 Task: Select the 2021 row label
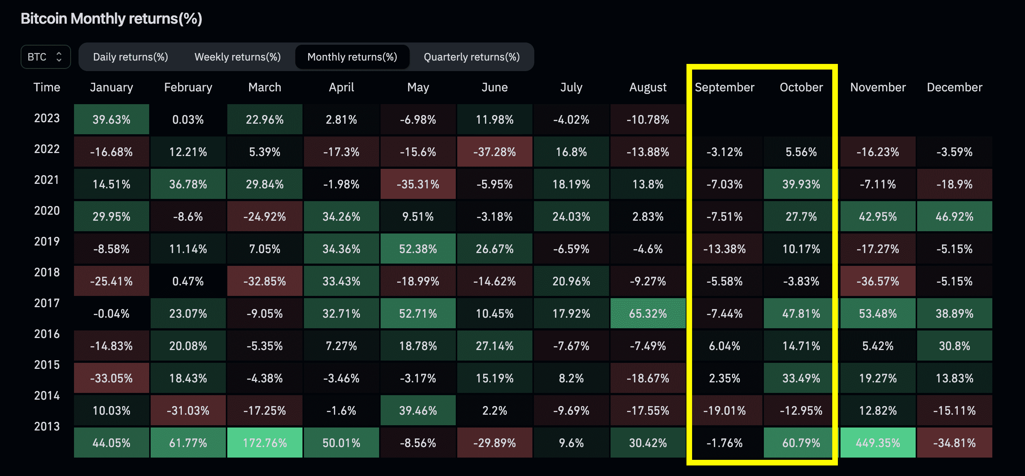pos(47,180)
